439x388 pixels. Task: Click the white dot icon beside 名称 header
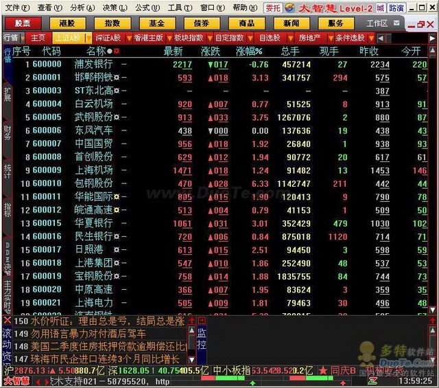[x=110, y=51]
